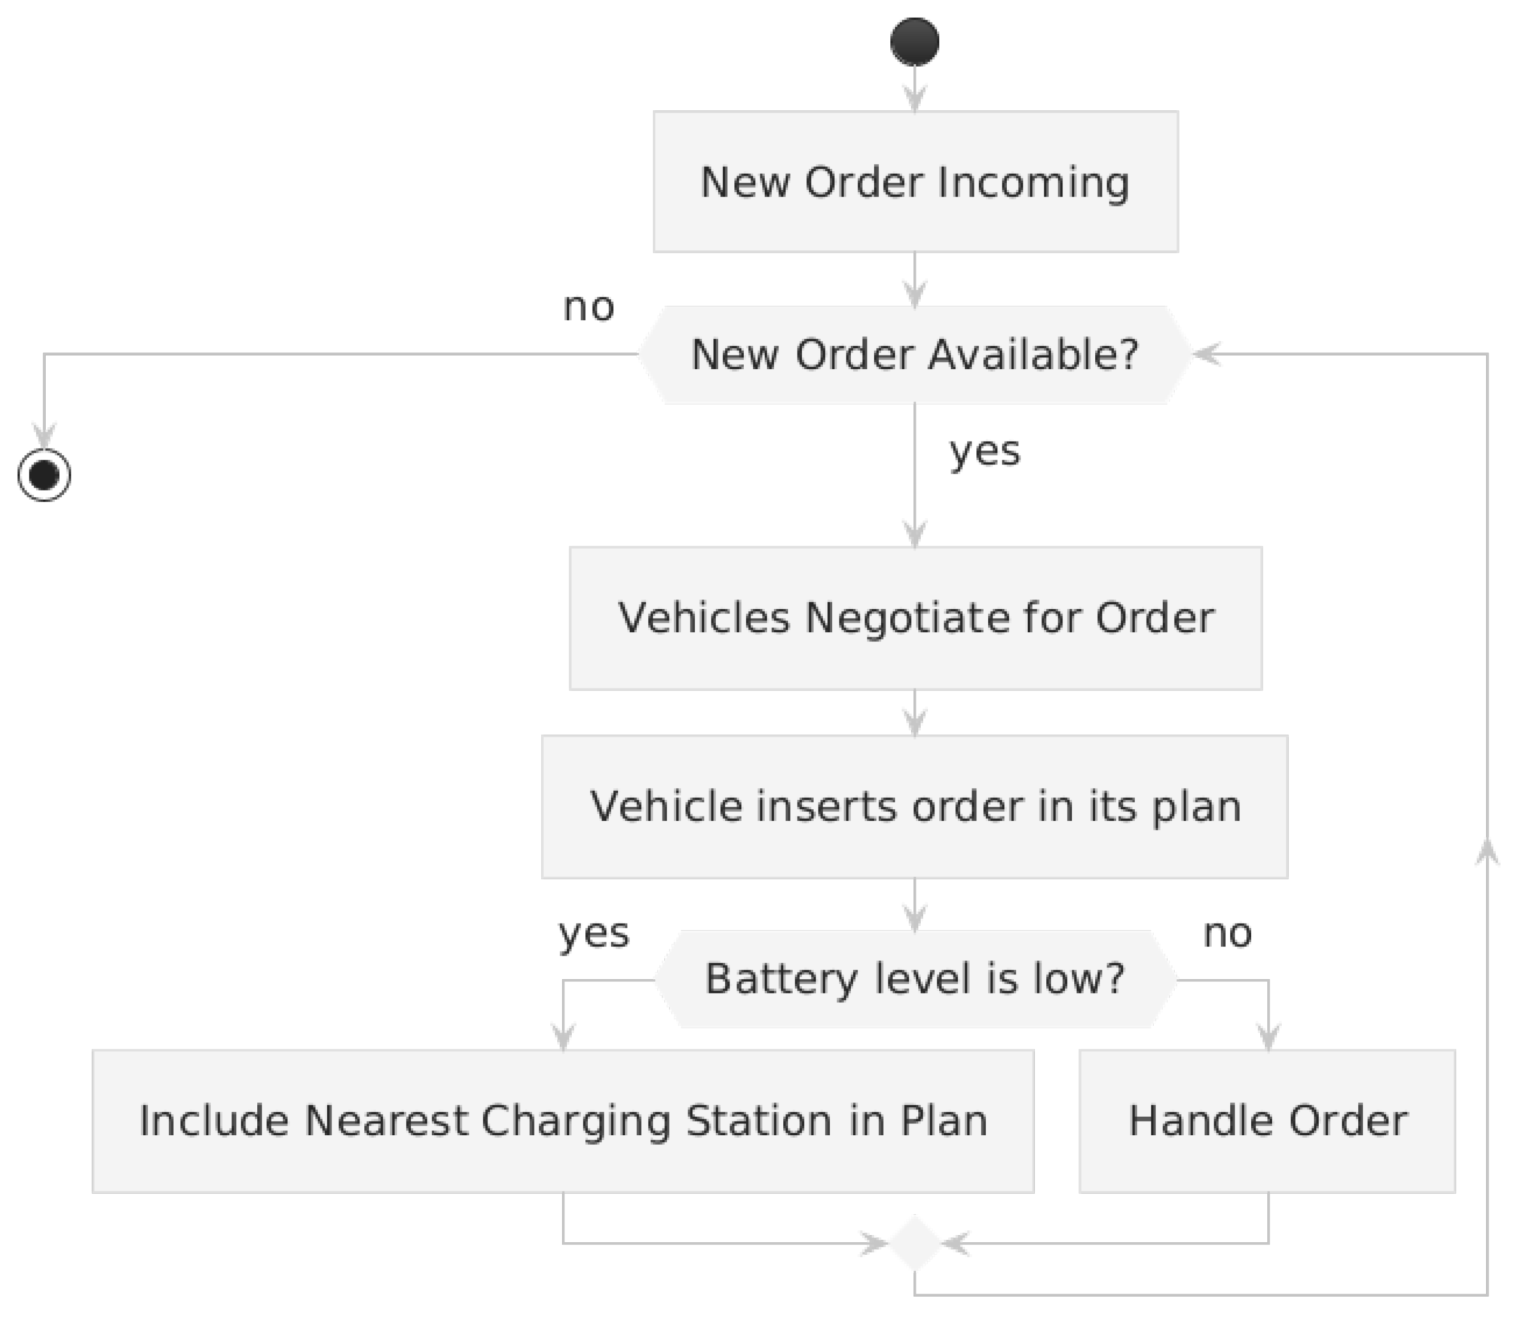Viewport: 1518px width, 1317px height.
Task: Click the upward arrowhead on the loop-back line
Action: (x=1487, y=853)
